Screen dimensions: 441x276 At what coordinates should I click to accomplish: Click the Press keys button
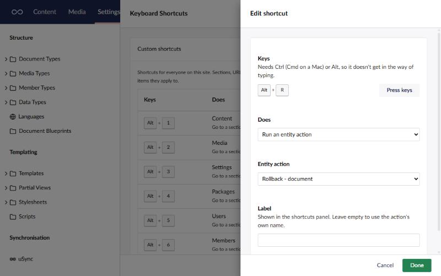399,90
